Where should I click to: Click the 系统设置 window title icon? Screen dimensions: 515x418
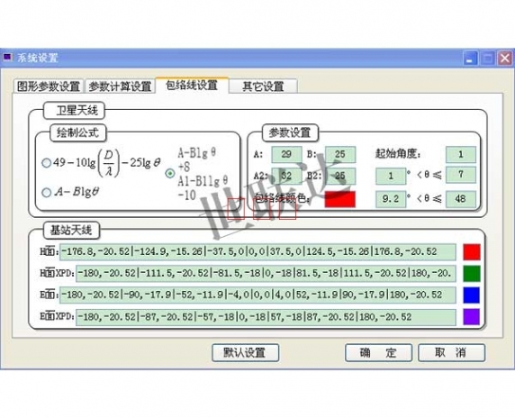7,58
